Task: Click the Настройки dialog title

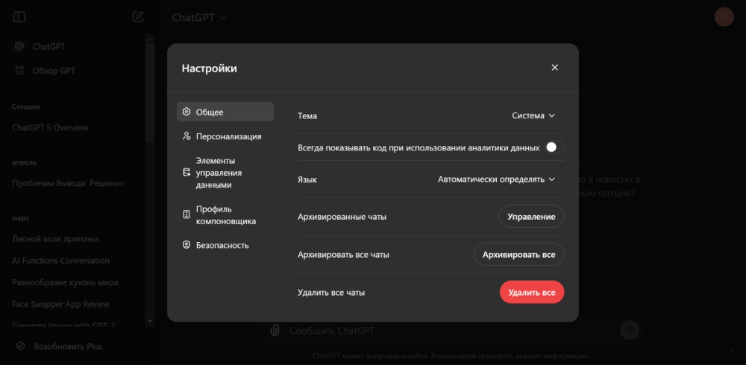Action: [210, 69]
